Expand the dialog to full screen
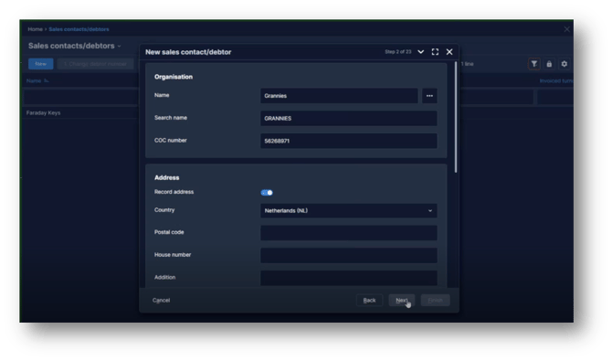The width and height of the screenshot is (612, 361). tap(435, 52)
